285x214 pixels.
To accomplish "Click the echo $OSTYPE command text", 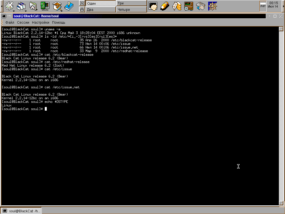I will pos(56,101).
